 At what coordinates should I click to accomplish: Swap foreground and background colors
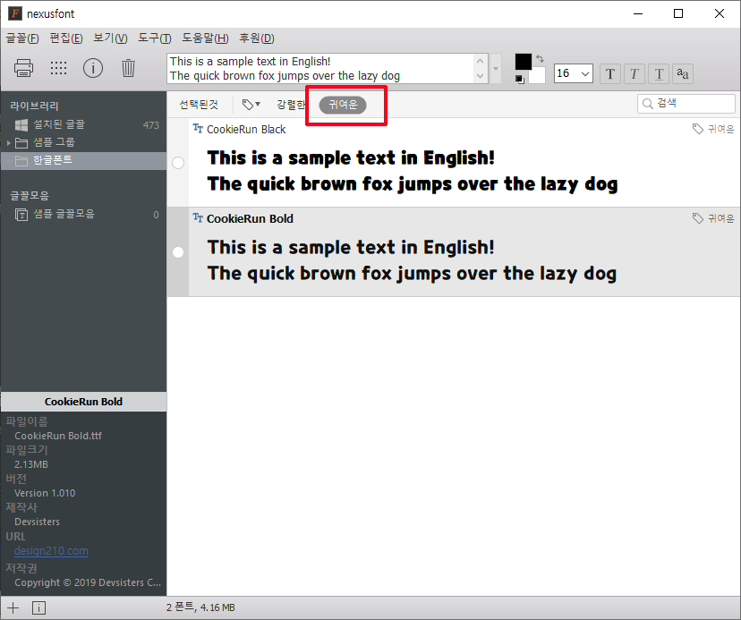541,59
